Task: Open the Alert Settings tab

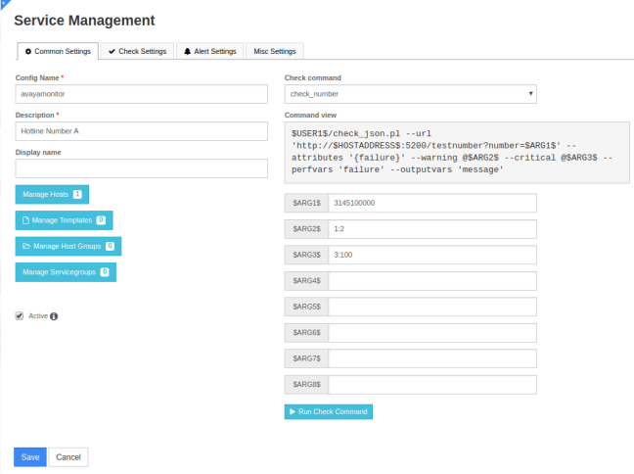Action: tap(209, 51)
